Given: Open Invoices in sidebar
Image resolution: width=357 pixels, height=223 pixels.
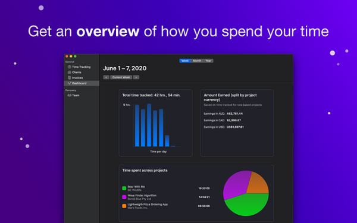Looking at the screenshot, I should 82,78.
